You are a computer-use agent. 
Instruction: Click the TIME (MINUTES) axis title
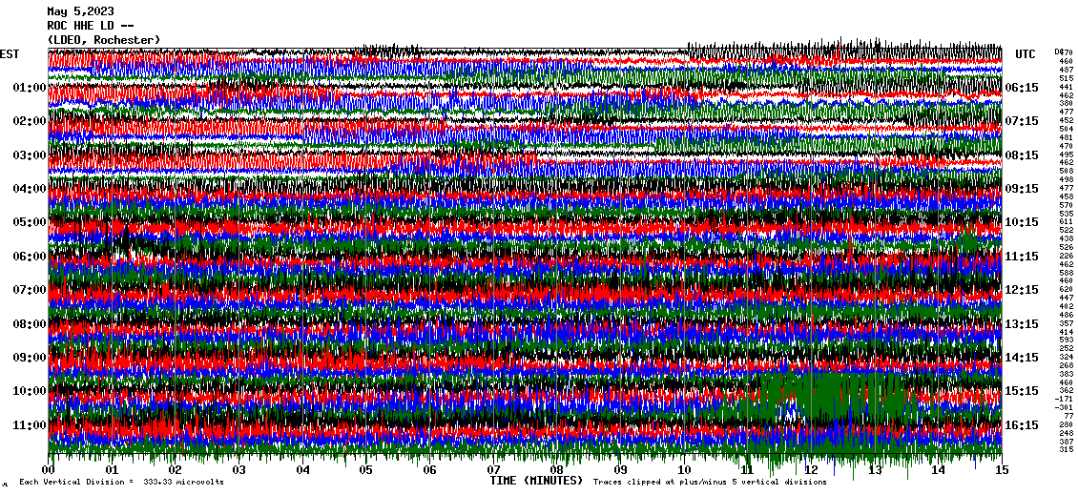[x=536, y=482]
